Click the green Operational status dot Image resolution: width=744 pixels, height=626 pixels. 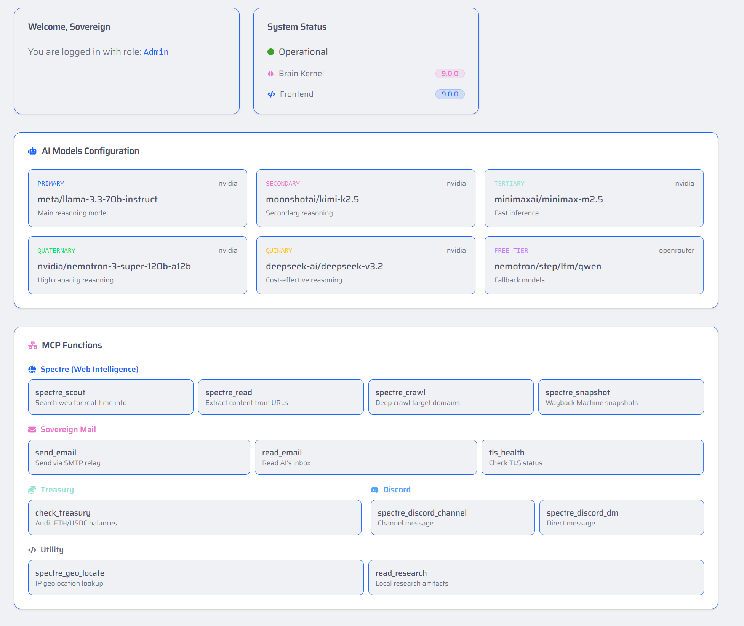(271, 52)
